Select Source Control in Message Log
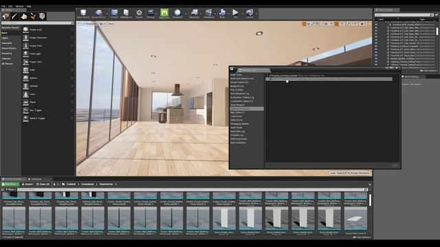 tap(239, 82)
